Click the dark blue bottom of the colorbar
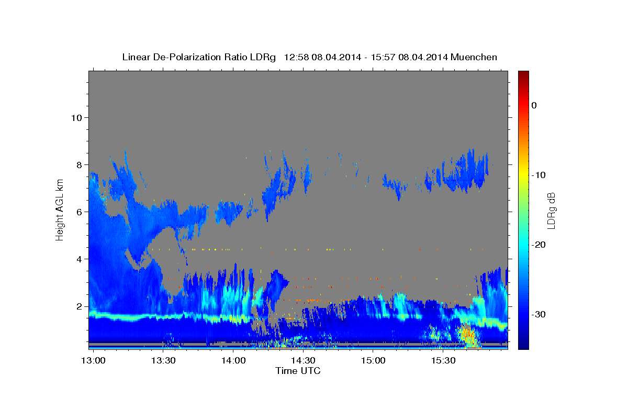The width and height of the screenshot is (628, 419). tap(523, 343)
